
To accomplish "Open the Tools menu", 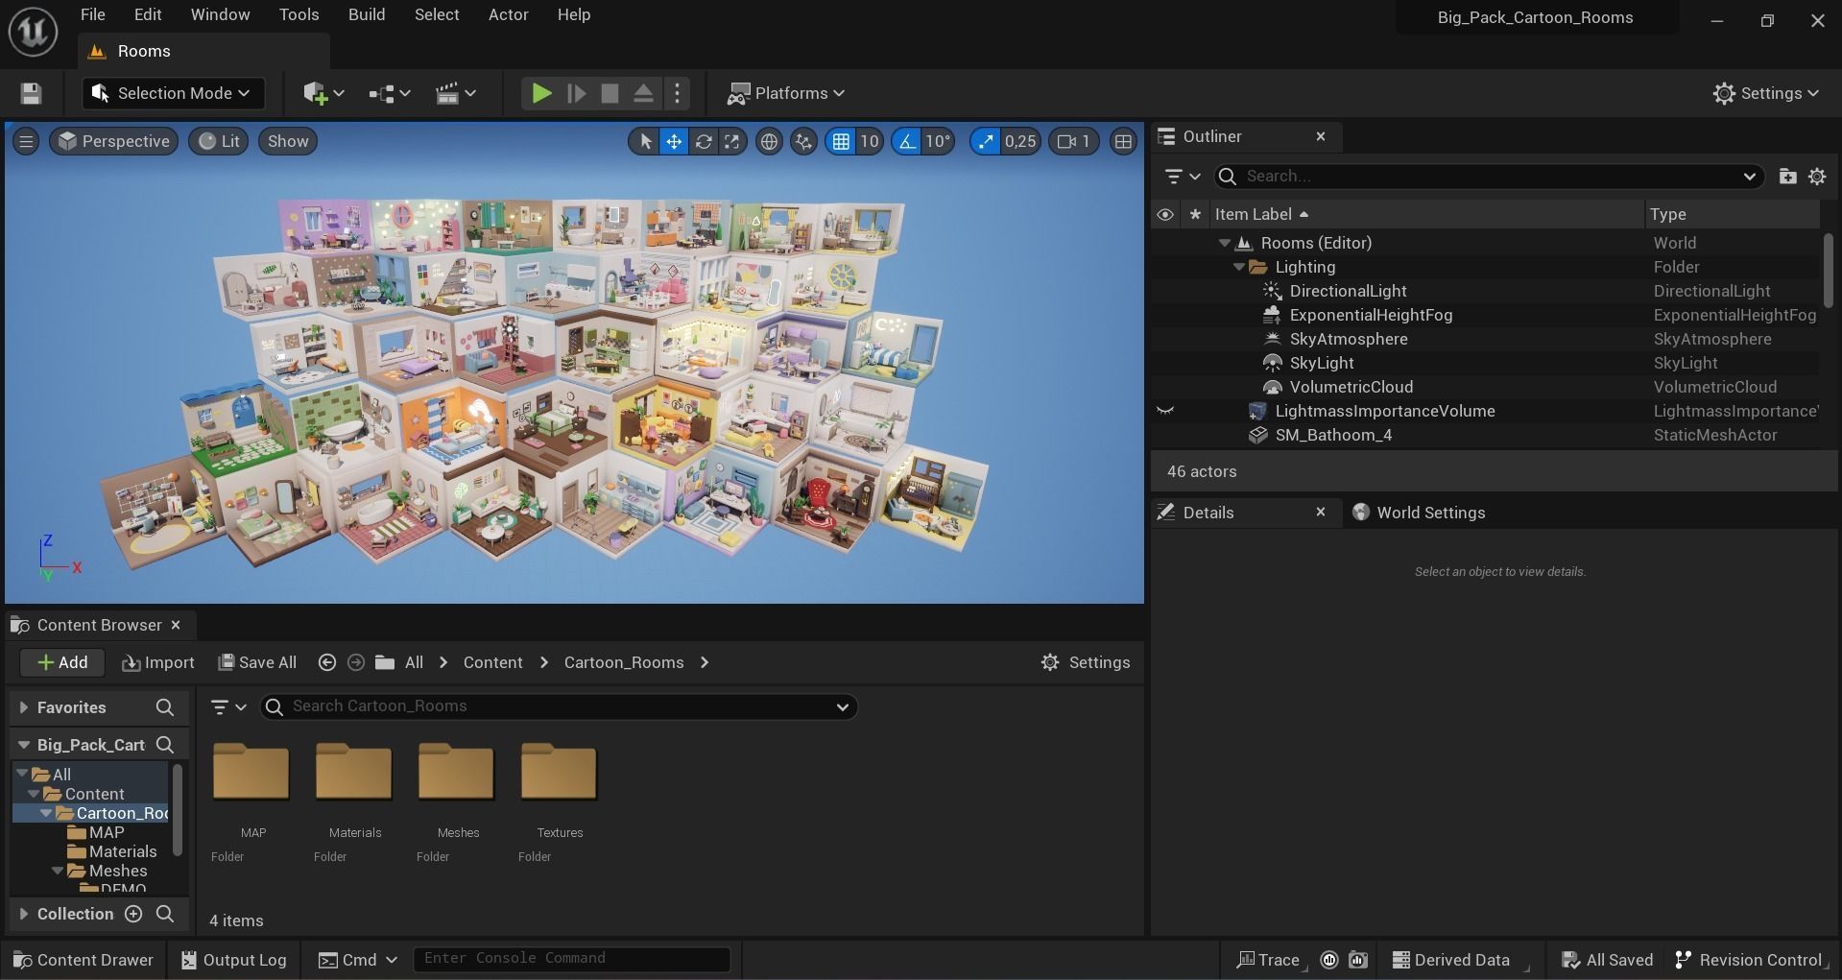I will coord(299,15).
